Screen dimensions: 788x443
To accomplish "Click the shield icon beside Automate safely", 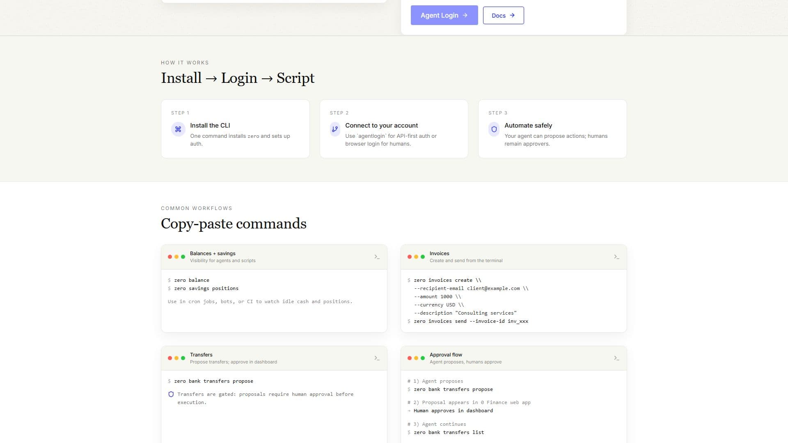I will [494, 129].
